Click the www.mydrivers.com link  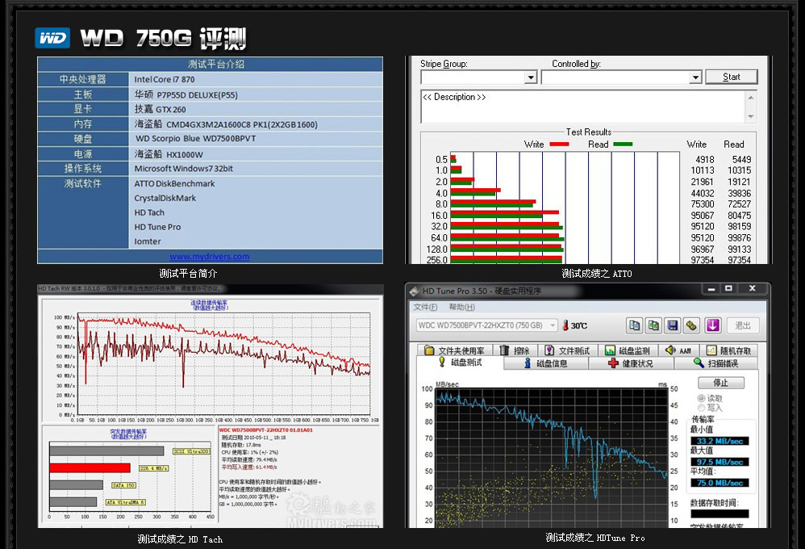pos(209,257)
